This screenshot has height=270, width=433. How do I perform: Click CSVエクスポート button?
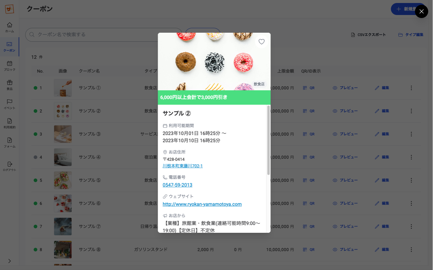[x=368, y=35]
